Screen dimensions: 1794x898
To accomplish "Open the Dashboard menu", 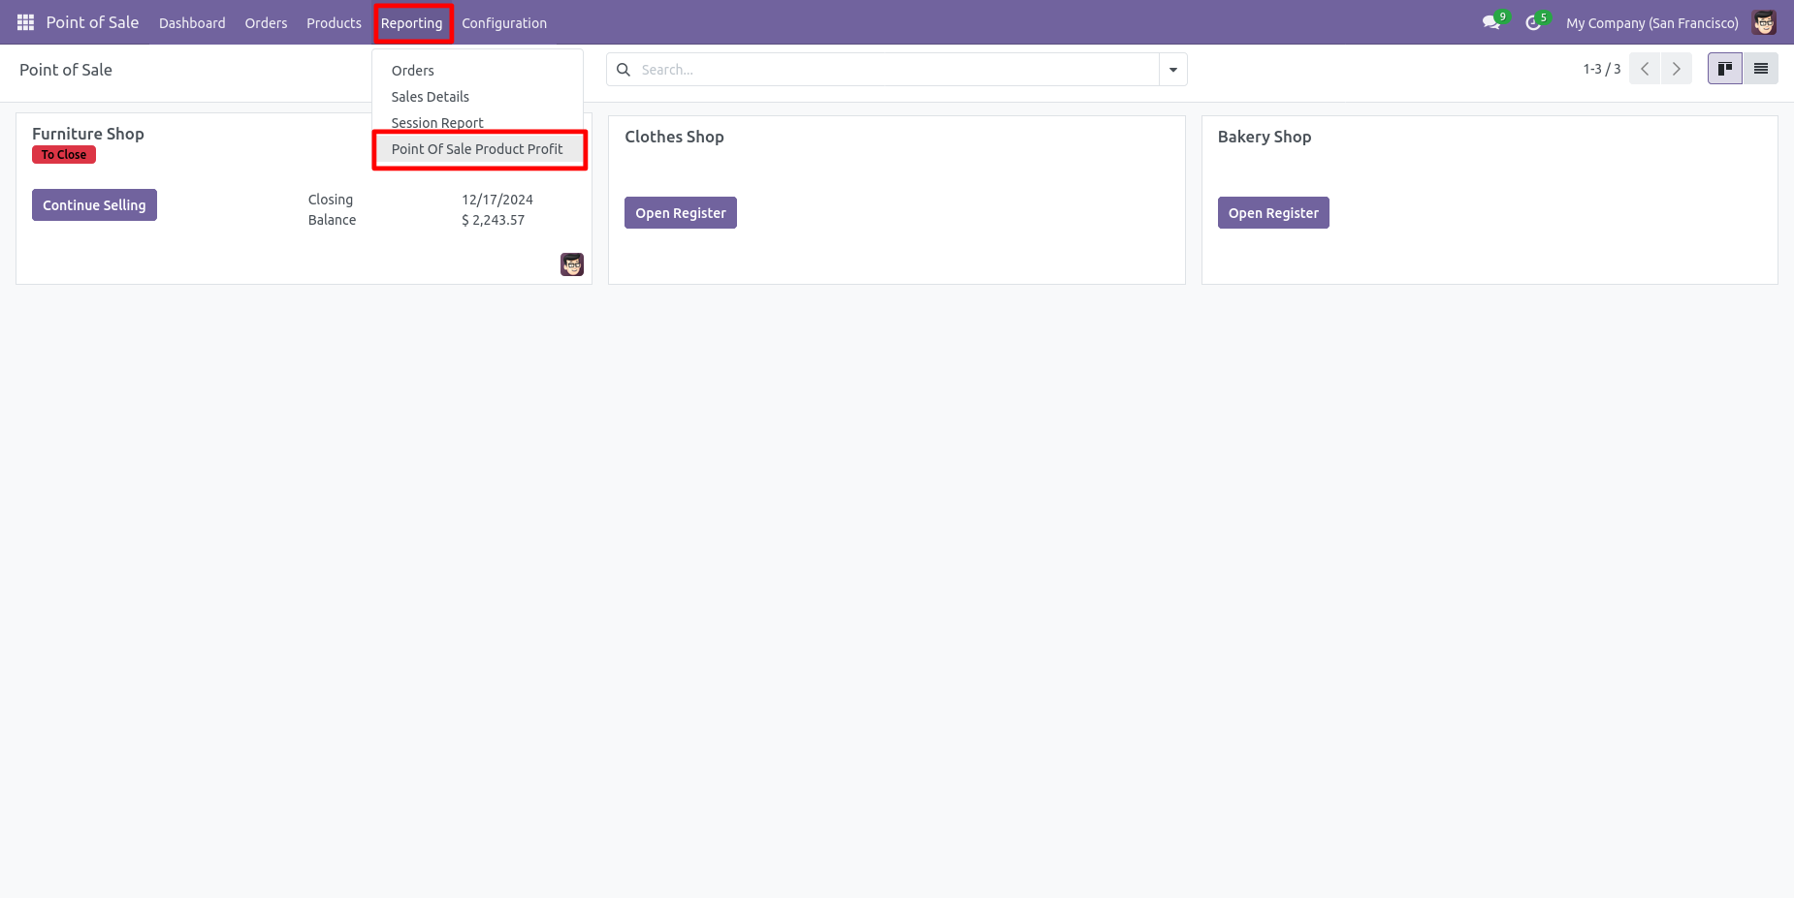I will (192, 23).
